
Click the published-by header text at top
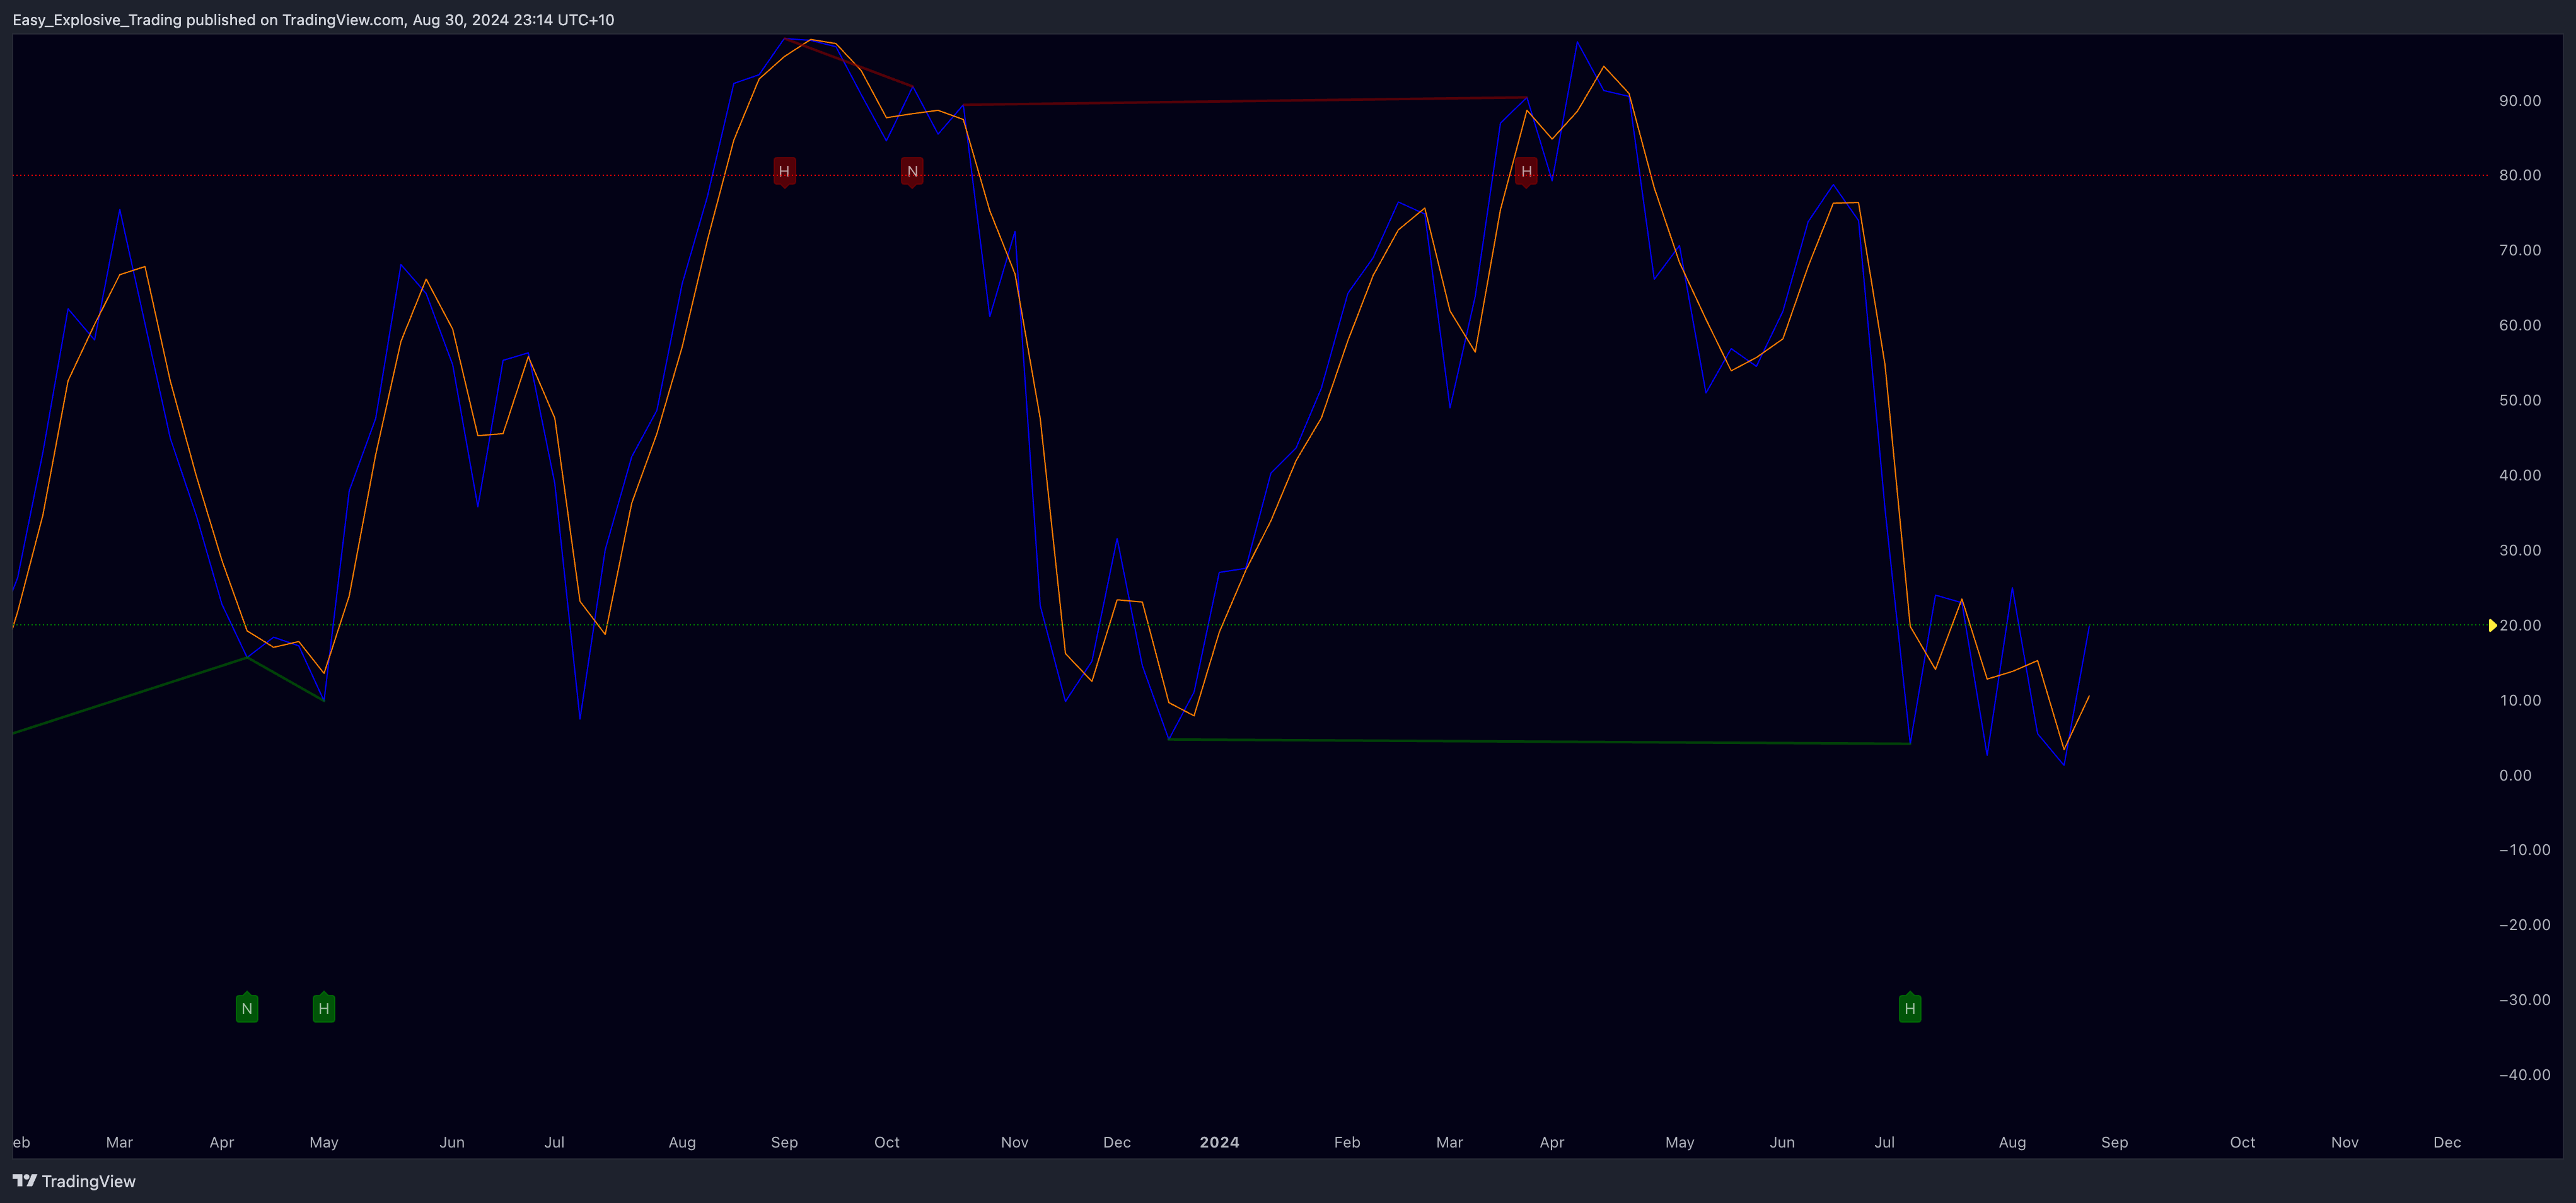pyautogui.click(x=313, y=20)
